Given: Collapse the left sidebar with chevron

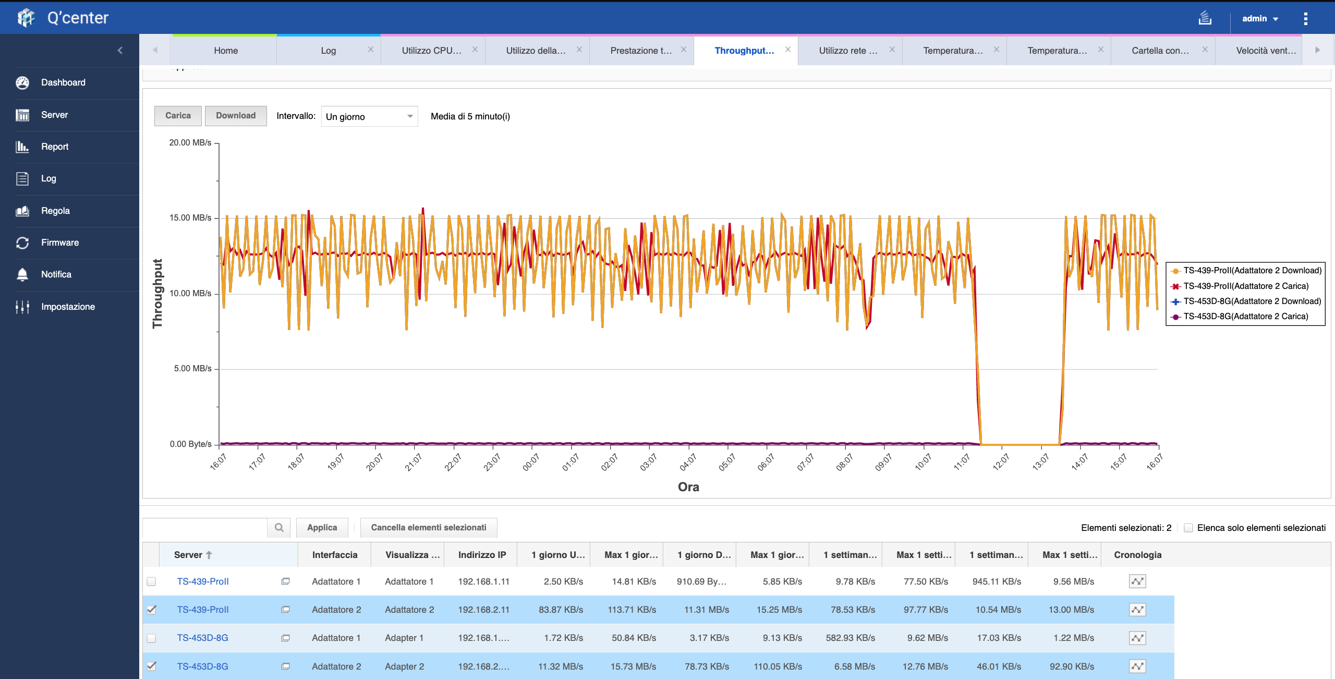Looking at the screenshot, I should point(120,50).
